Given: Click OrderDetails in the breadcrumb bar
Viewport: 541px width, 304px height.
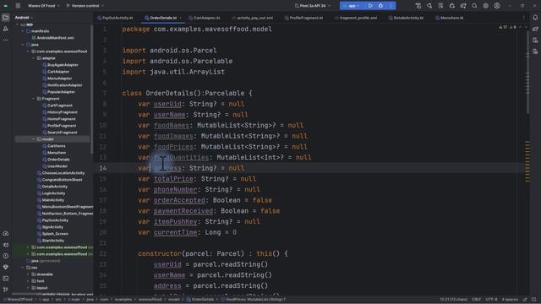Looking at the screenshot, I should pos(200,300).
